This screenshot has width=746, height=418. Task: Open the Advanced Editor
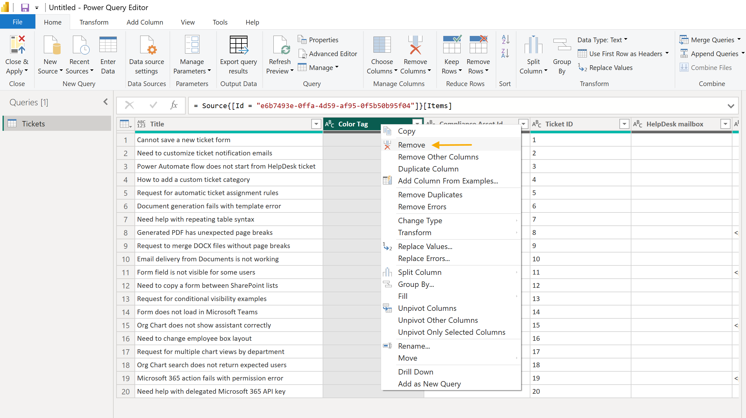pos(328,54)
